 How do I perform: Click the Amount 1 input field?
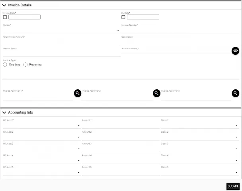(119, 125)
